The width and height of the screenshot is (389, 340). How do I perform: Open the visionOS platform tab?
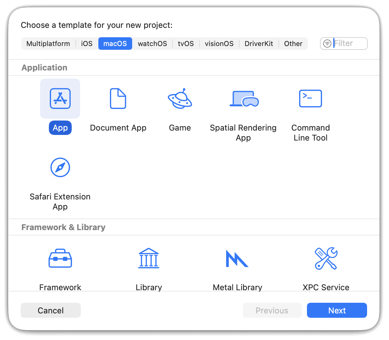pos(219,44)
